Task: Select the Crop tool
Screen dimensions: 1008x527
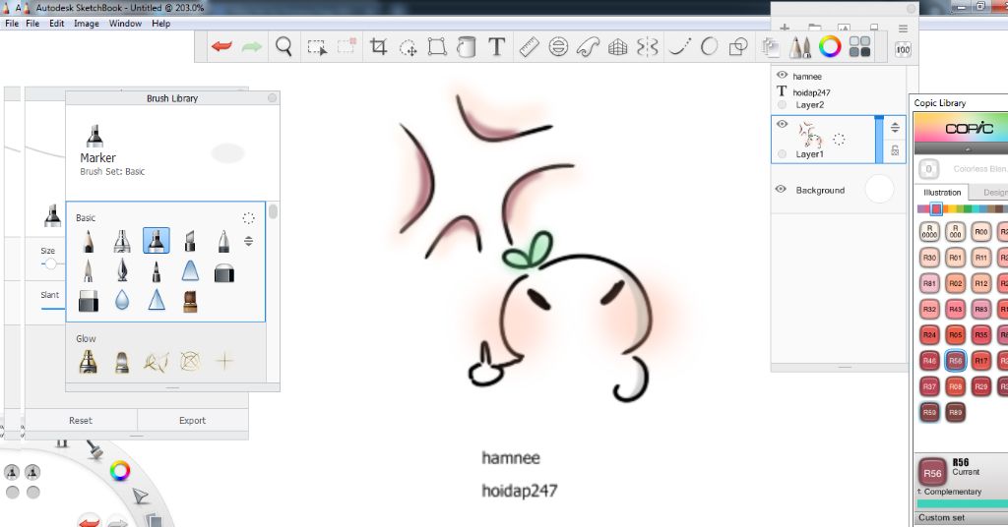Action: [x=378, y=47]
